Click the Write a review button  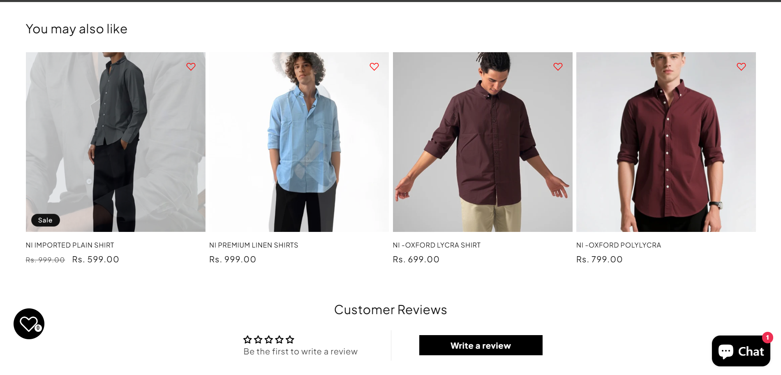[481, 345]
